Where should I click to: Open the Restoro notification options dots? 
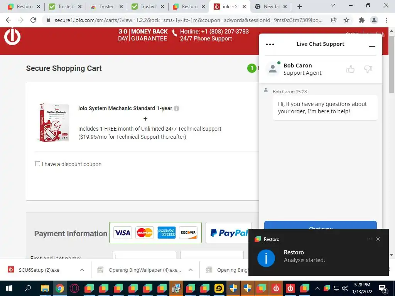[x=369, y=239]
